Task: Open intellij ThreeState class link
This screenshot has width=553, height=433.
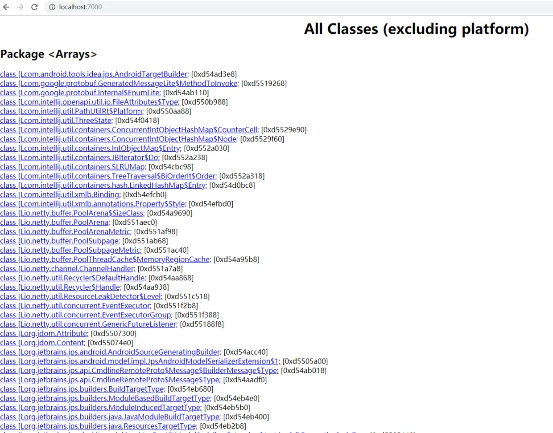Action: (x=57, y=121)
